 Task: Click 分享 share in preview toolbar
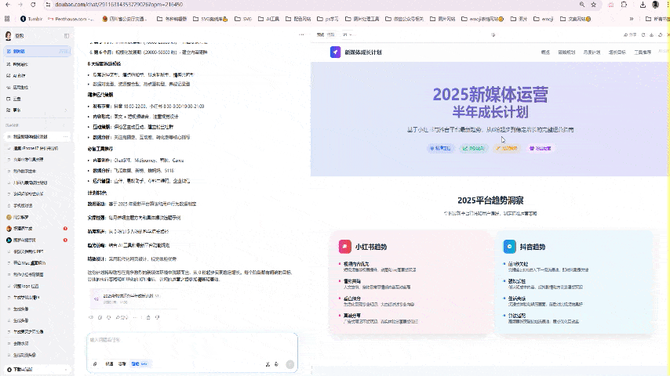(x=630, y=35)
